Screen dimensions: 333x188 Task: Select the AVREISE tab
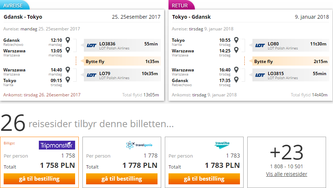click(x=14, y=5)
